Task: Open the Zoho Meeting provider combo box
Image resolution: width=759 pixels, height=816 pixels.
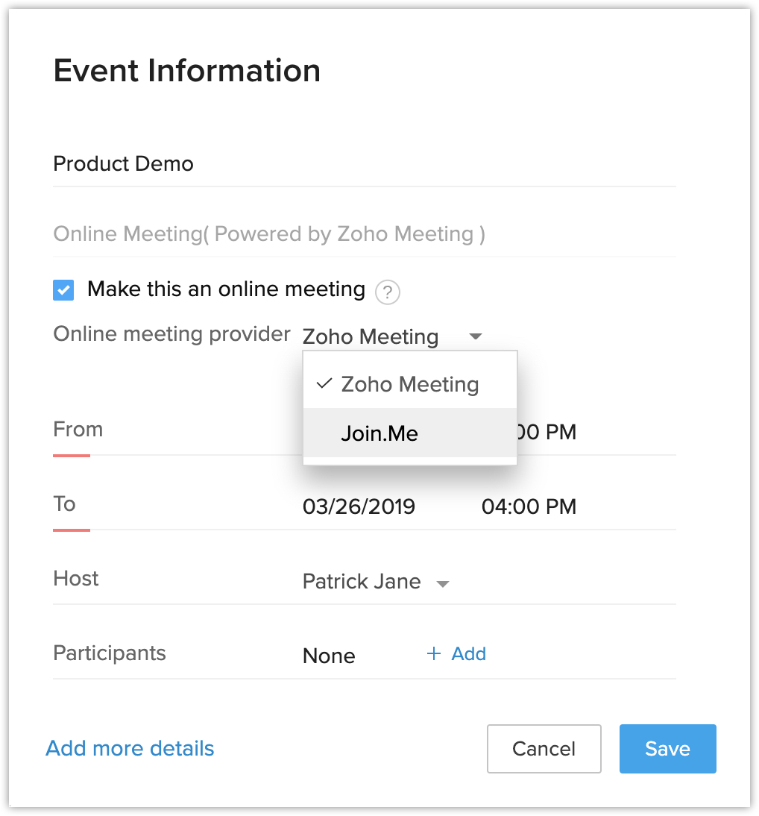Action: click(371, 336)
